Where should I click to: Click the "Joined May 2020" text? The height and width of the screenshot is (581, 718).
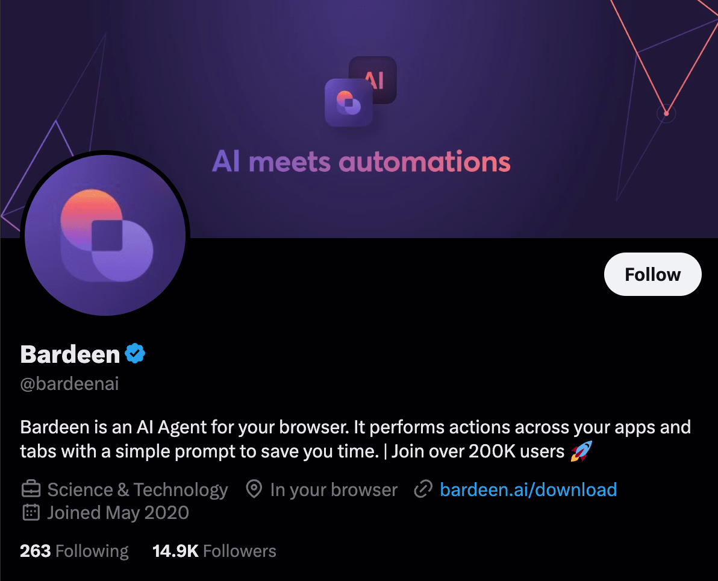click(118, 513)
